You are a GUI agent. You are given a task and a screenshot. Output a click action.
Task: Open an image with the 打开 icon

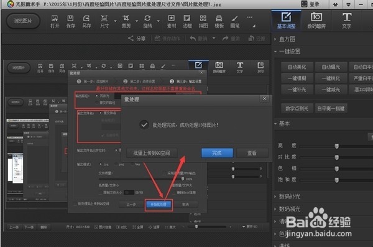(x=55, y=21)
